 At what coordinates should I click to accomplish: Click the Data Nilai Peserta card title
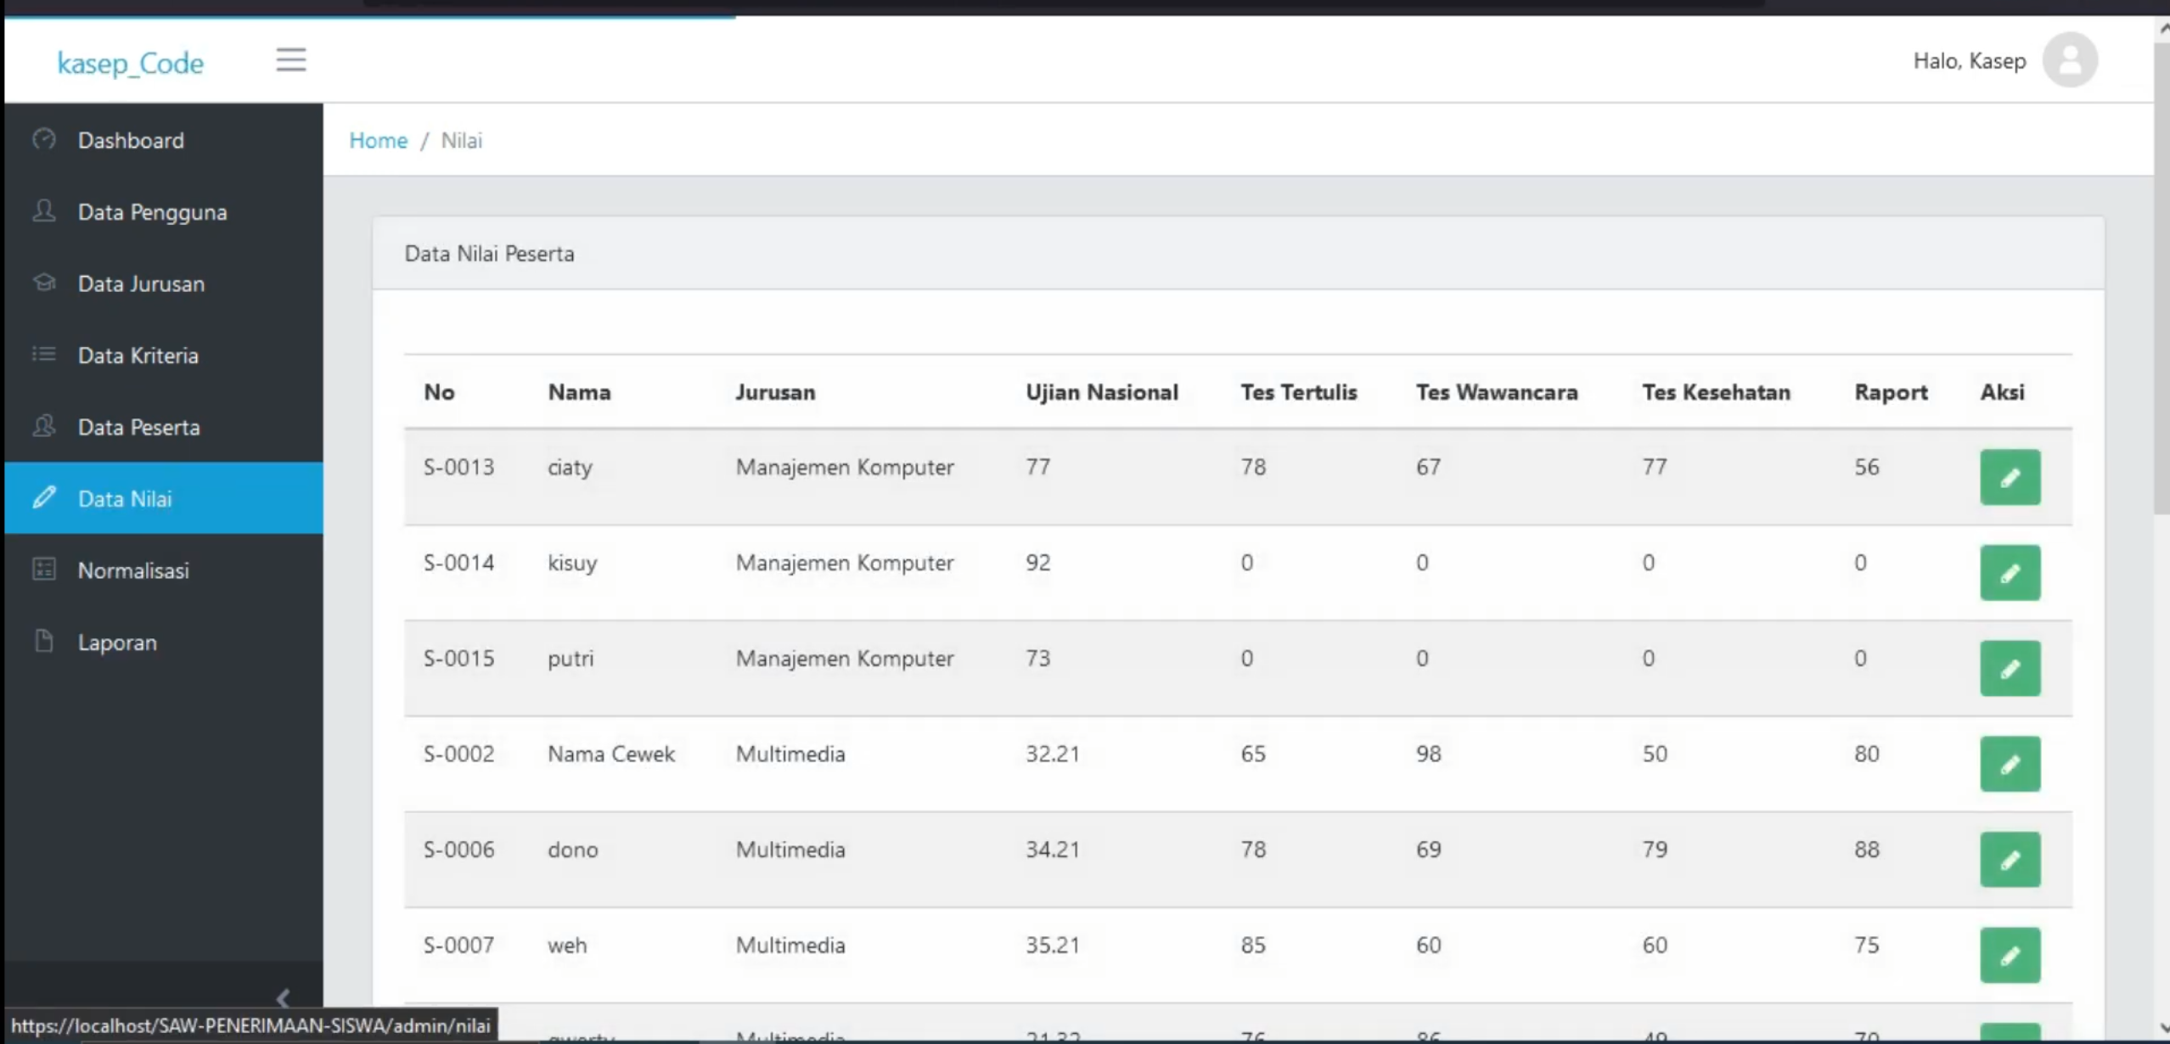click(x=489, y=254)
